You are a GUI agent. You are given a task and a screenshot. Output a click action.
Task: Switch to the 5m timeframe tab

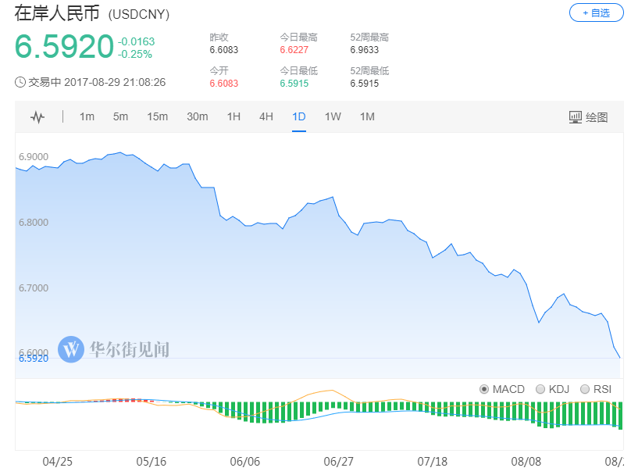click(120, 116)
